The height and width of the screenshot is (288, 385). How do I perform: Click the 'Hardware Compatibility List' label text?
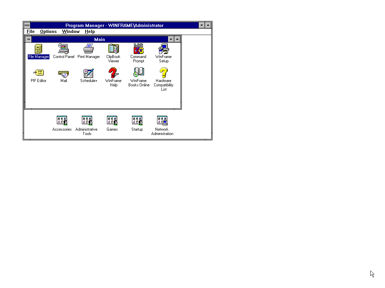pyautogui.click(x=163, y=85)
